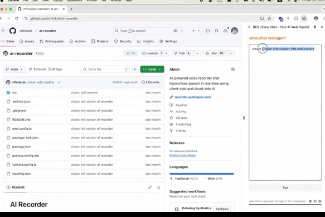Open a new Chrome tab
The width and height of the screenshot is (325, 217).
click(71, 9)
